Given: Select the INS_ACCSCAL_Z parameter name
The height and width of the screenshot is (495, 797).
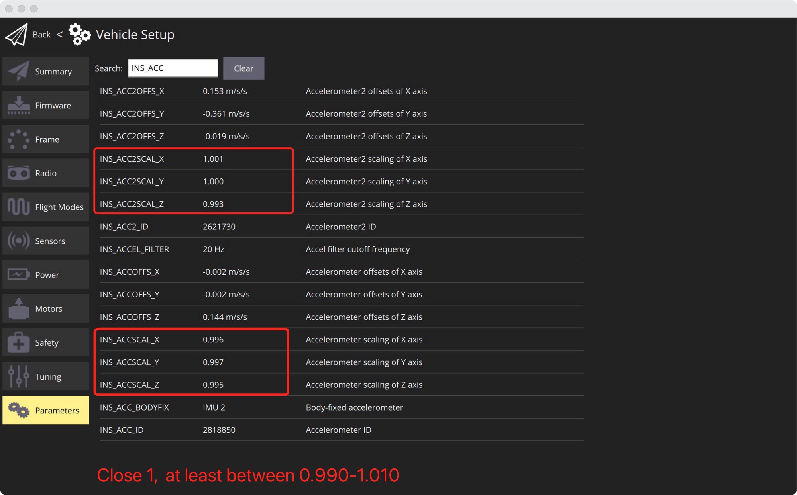Looking at the screenshot, I should 130,385.
